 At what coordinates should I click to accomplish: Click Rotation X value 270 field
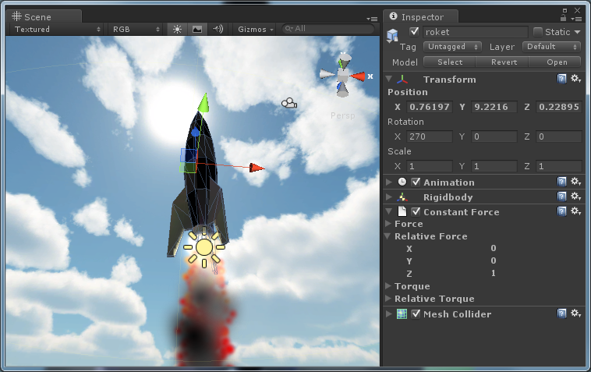coord(430,136)
